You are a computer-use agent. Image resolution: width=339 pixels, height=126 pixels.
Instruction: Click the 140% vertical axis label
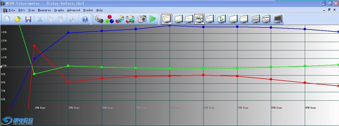[x=4, y=32]
